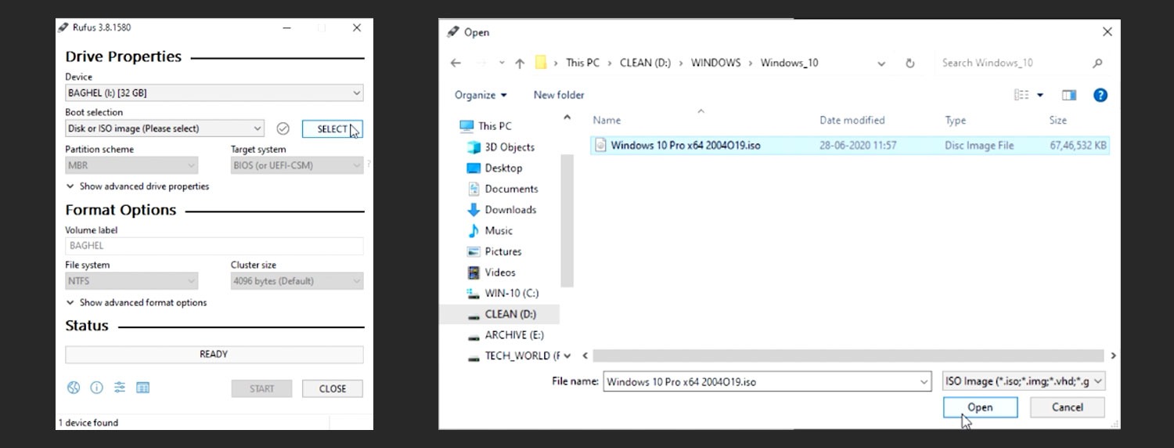This screenshot has height=448, width=1174.
Task: Click the SELECT button in Rufus
Action: pyautogui.click(x=332, y=129)
